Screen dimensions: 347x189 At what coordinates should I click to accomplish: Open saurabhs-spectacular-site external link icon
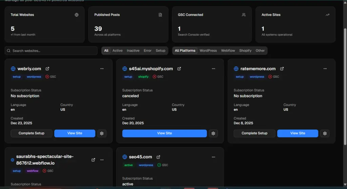click(x=93, y=160)
